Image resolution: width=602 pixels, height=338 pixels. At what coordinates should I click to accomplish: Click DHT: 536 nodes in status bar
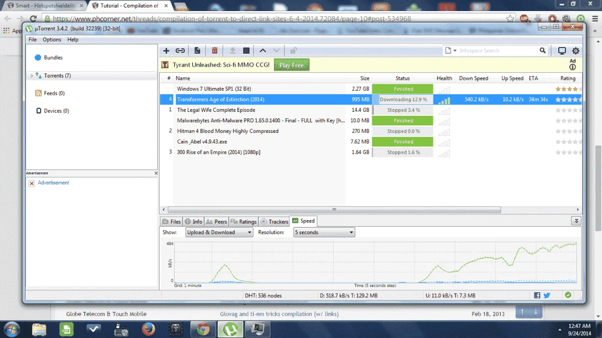pyautogui.click(x=263, y=296)
